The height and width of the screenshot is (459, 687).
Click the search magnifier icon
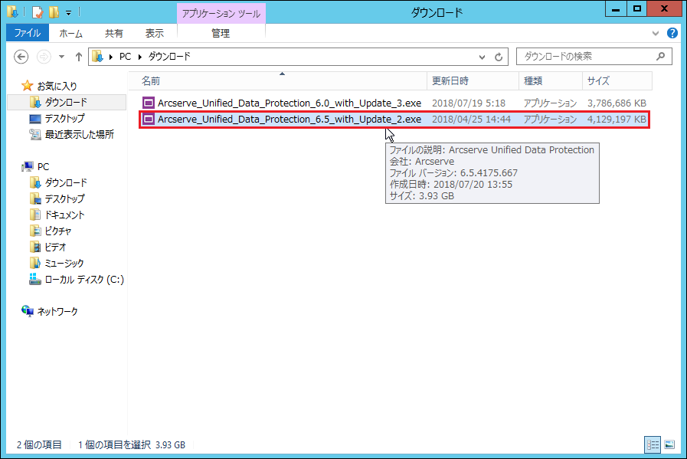661,56
